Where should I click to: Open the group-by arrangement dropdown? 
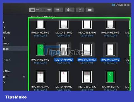tap(58, 10)
